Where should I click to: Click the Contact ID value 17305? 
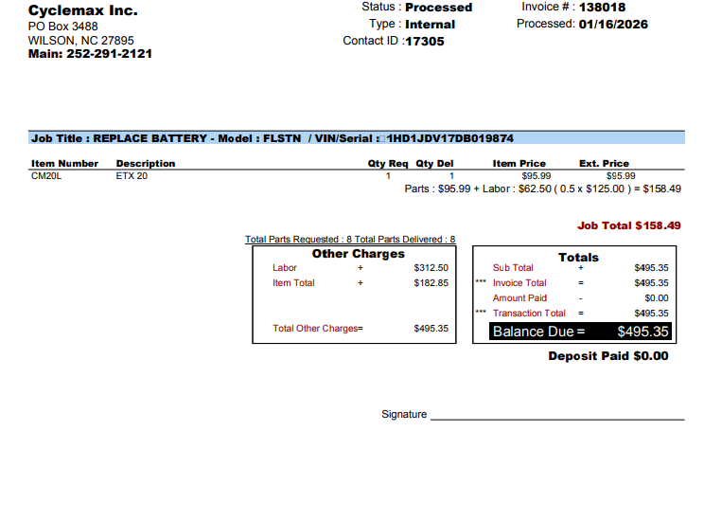coord(425,42)
